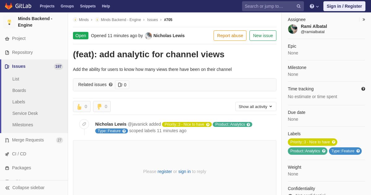Open issue List in sidebar
371x195 pixels.
[16, 79]
